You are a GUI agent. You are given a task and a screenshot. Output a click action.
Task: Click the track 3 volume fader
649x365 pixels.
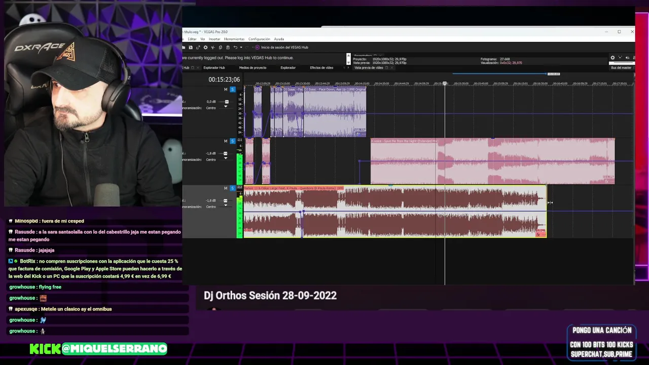pyautogui.click(x=226, y=200)
